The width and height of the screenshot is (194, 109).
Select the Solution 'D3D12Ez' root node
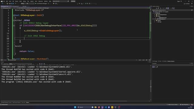tap(161, 12)
